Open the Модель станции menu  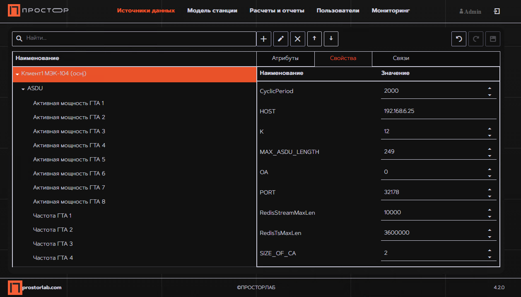212,11
